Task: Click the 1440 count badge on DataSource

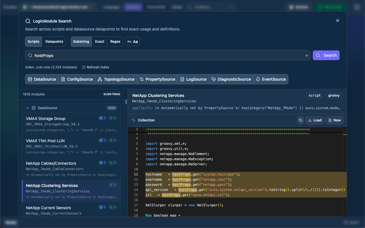Action: pyautogui.click(x=112, y=108)
